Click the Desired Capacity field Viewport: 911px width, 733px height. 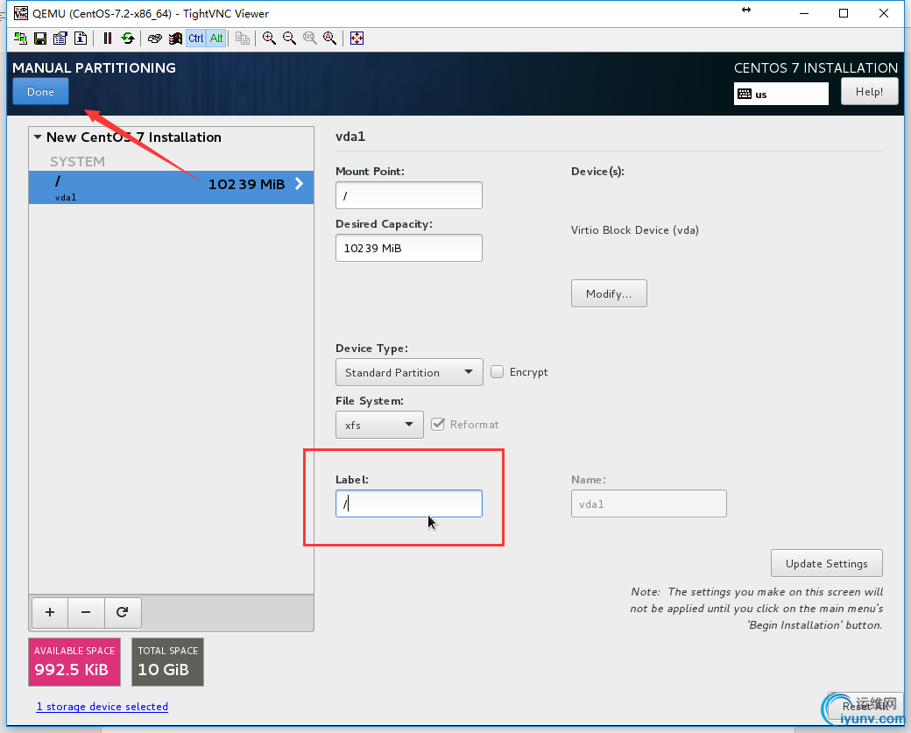click(x=409, y=248)
